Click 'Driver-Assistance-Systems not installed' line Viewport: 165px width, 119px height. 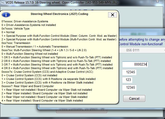[29, 25]
